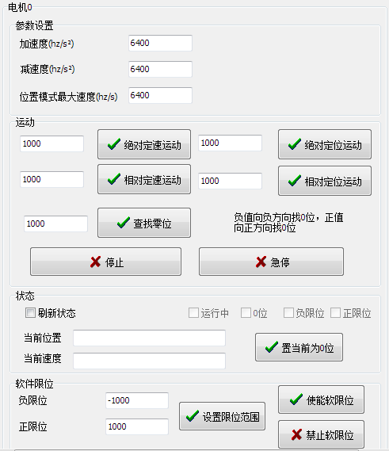Trigger 相对定位运动 relative positioning move
The image size is (389, 451).
(x=325, y=181)
